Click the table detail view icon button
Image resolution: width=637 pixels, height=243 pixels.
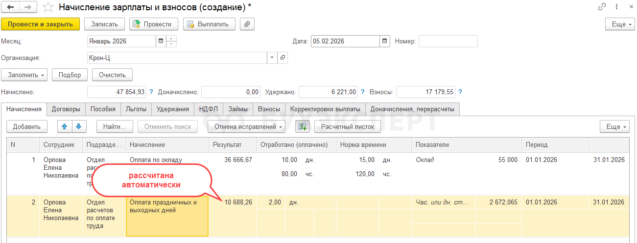click(x=303, y=126)
